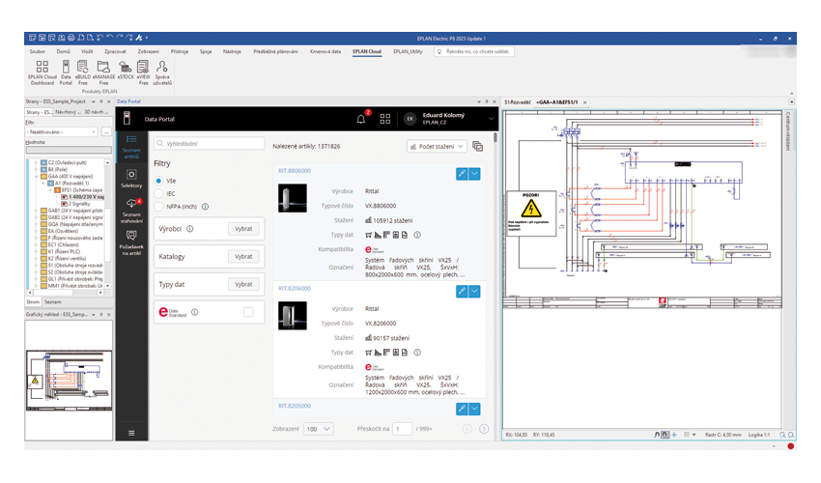Click the blue edit icon for RIT.8205000

click(462, 408)
